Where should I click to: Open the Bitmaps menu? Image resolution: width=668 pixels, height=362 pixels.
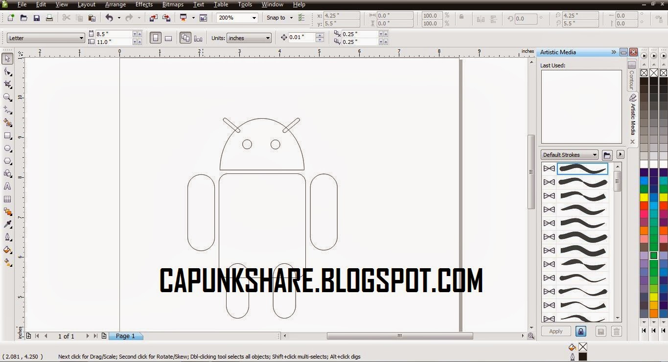coord(173,4)
